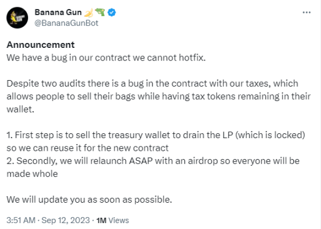Visit the @BananaGunBot handle link
The width and height of the screenshot is (321, 229).
pyautogui.click(x=66, y=23)
